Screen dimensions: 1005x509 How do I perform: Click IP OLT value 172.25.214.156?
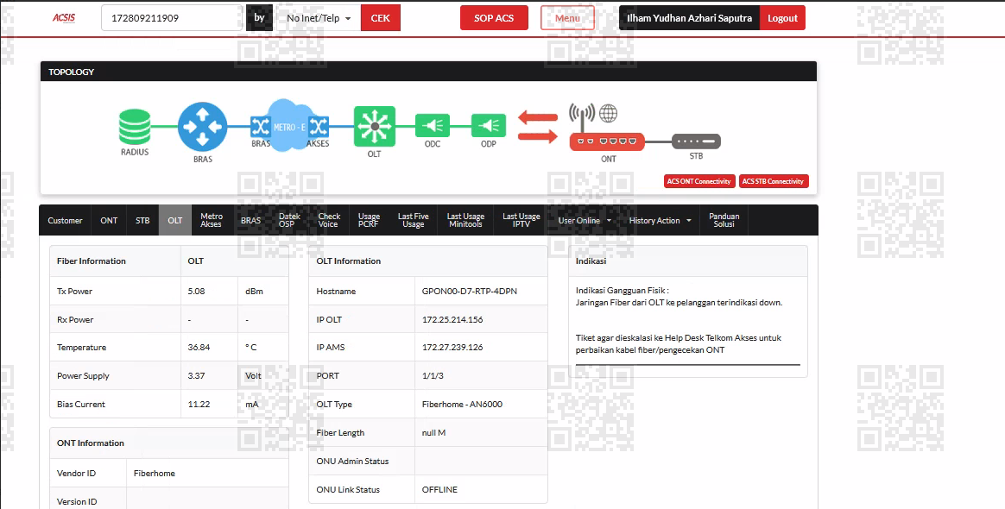(x=452, y=319)
